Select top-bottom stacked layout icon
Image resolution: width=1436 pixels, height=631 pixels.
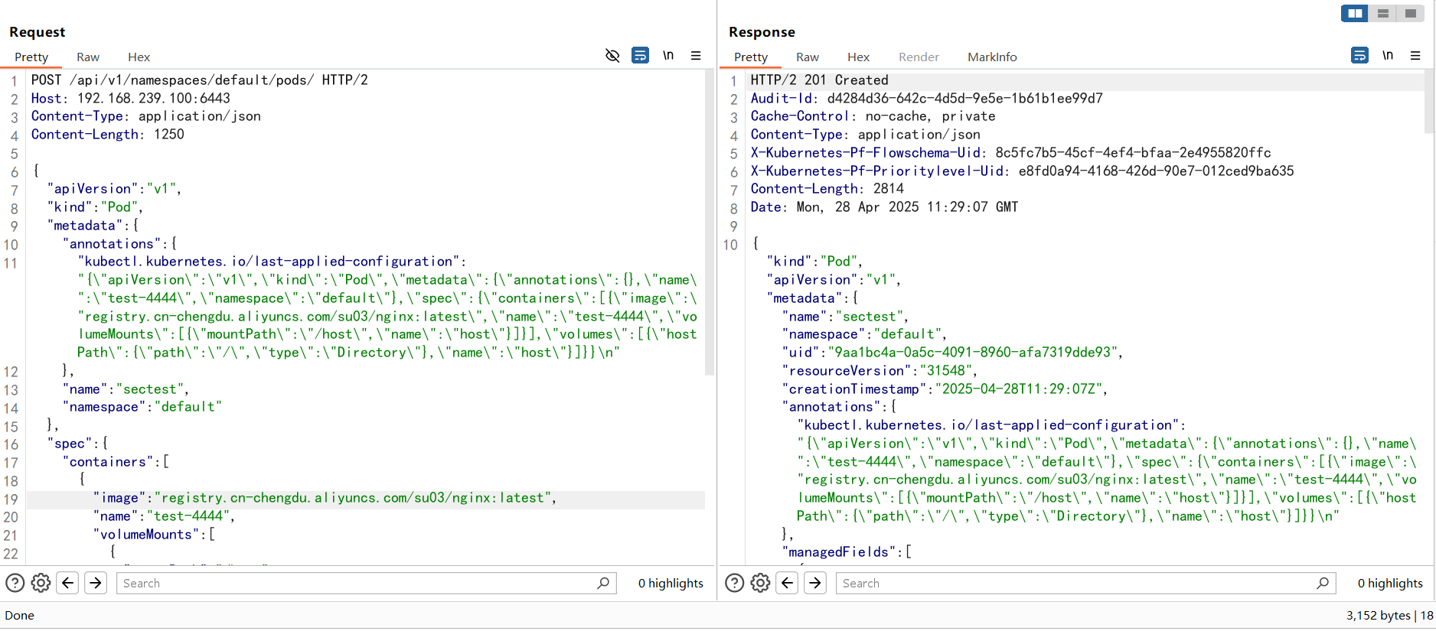(1382, 13)
